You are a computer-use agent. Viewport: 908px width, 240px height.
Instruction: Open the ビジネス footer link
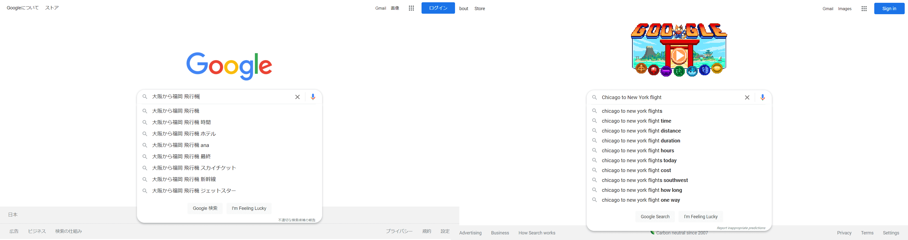point(37,231)
